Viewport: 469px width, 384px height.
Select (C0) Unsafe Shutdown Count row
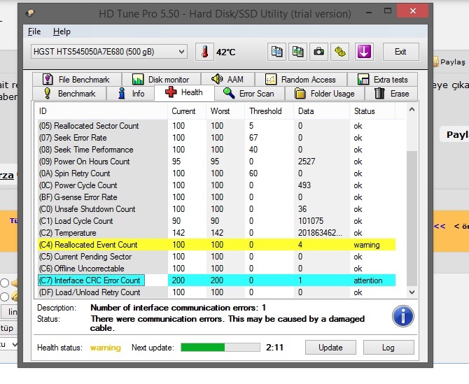(217, 209)
